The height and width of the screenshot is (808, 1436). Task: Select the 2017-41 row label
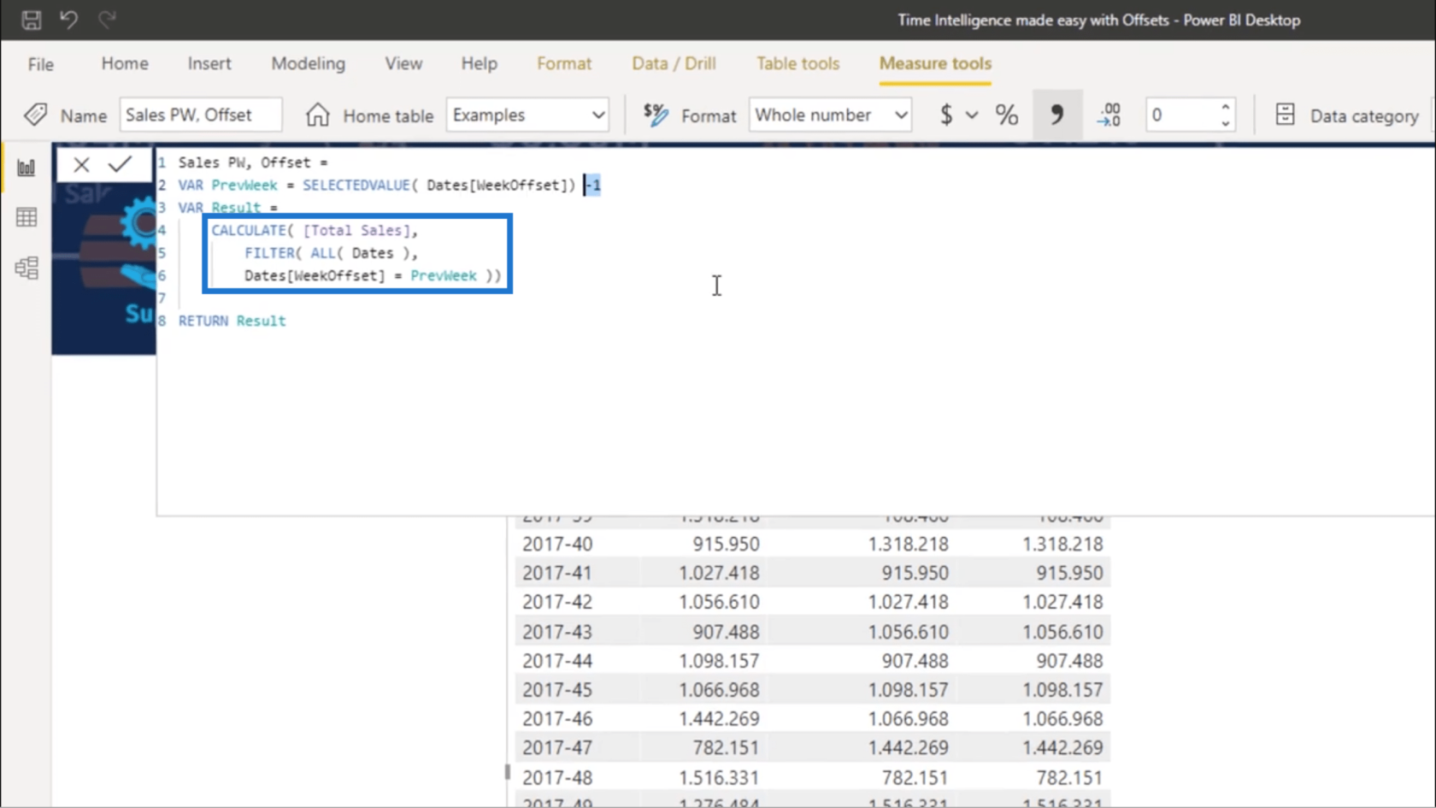[x=557, y=573]
